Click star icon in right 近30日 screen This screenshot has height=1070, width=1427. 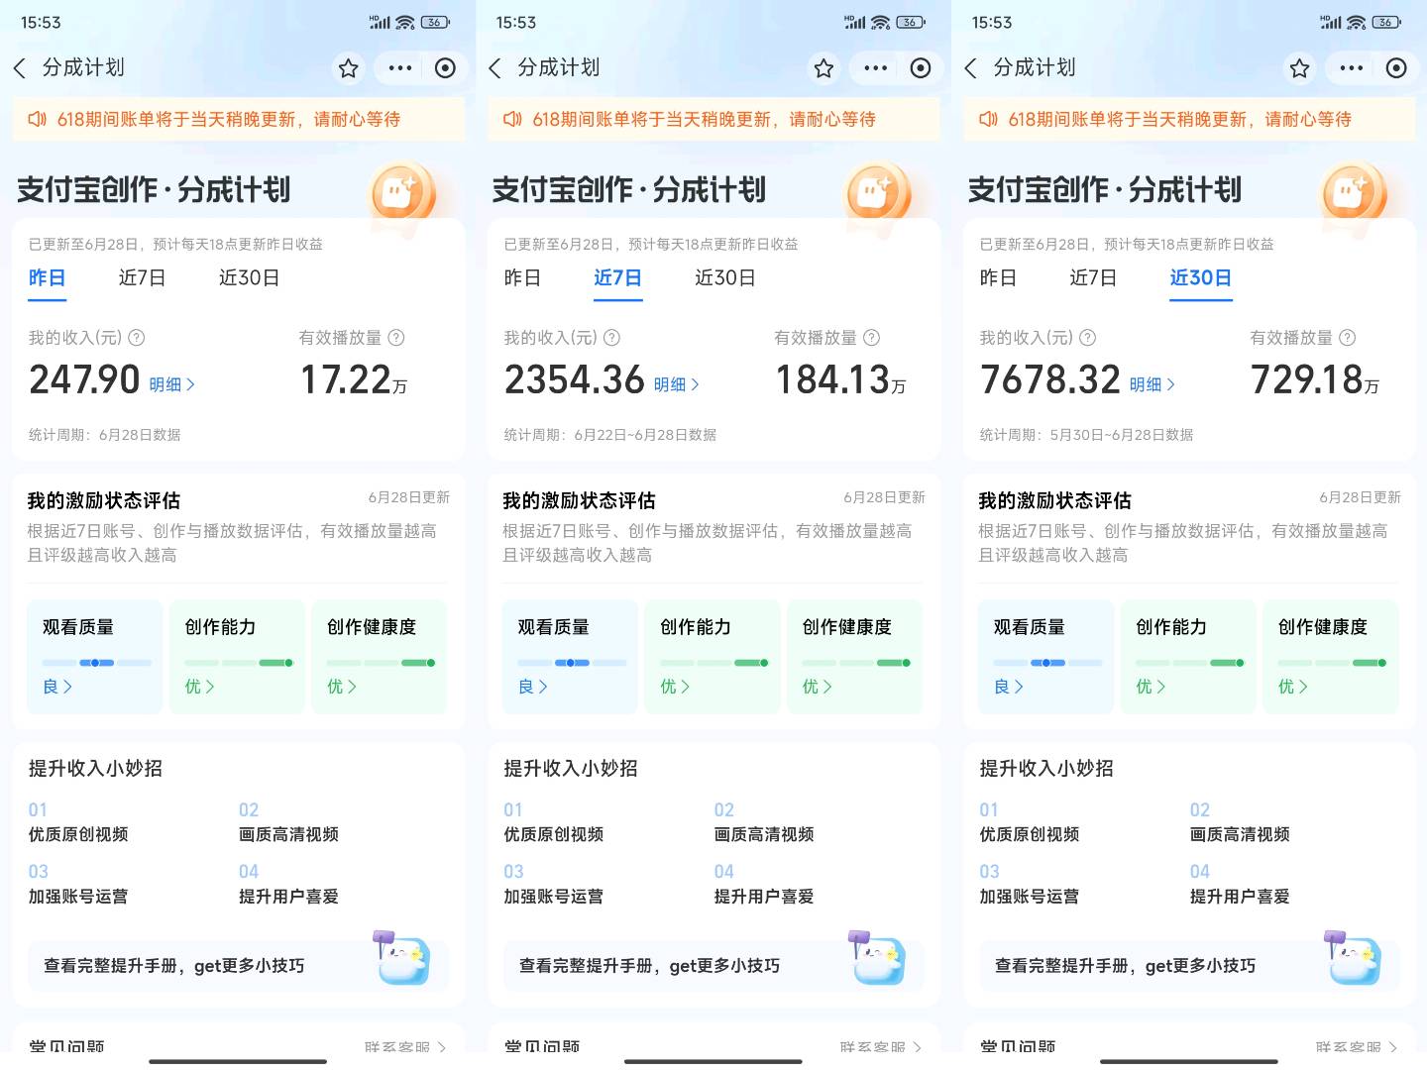1299,67
